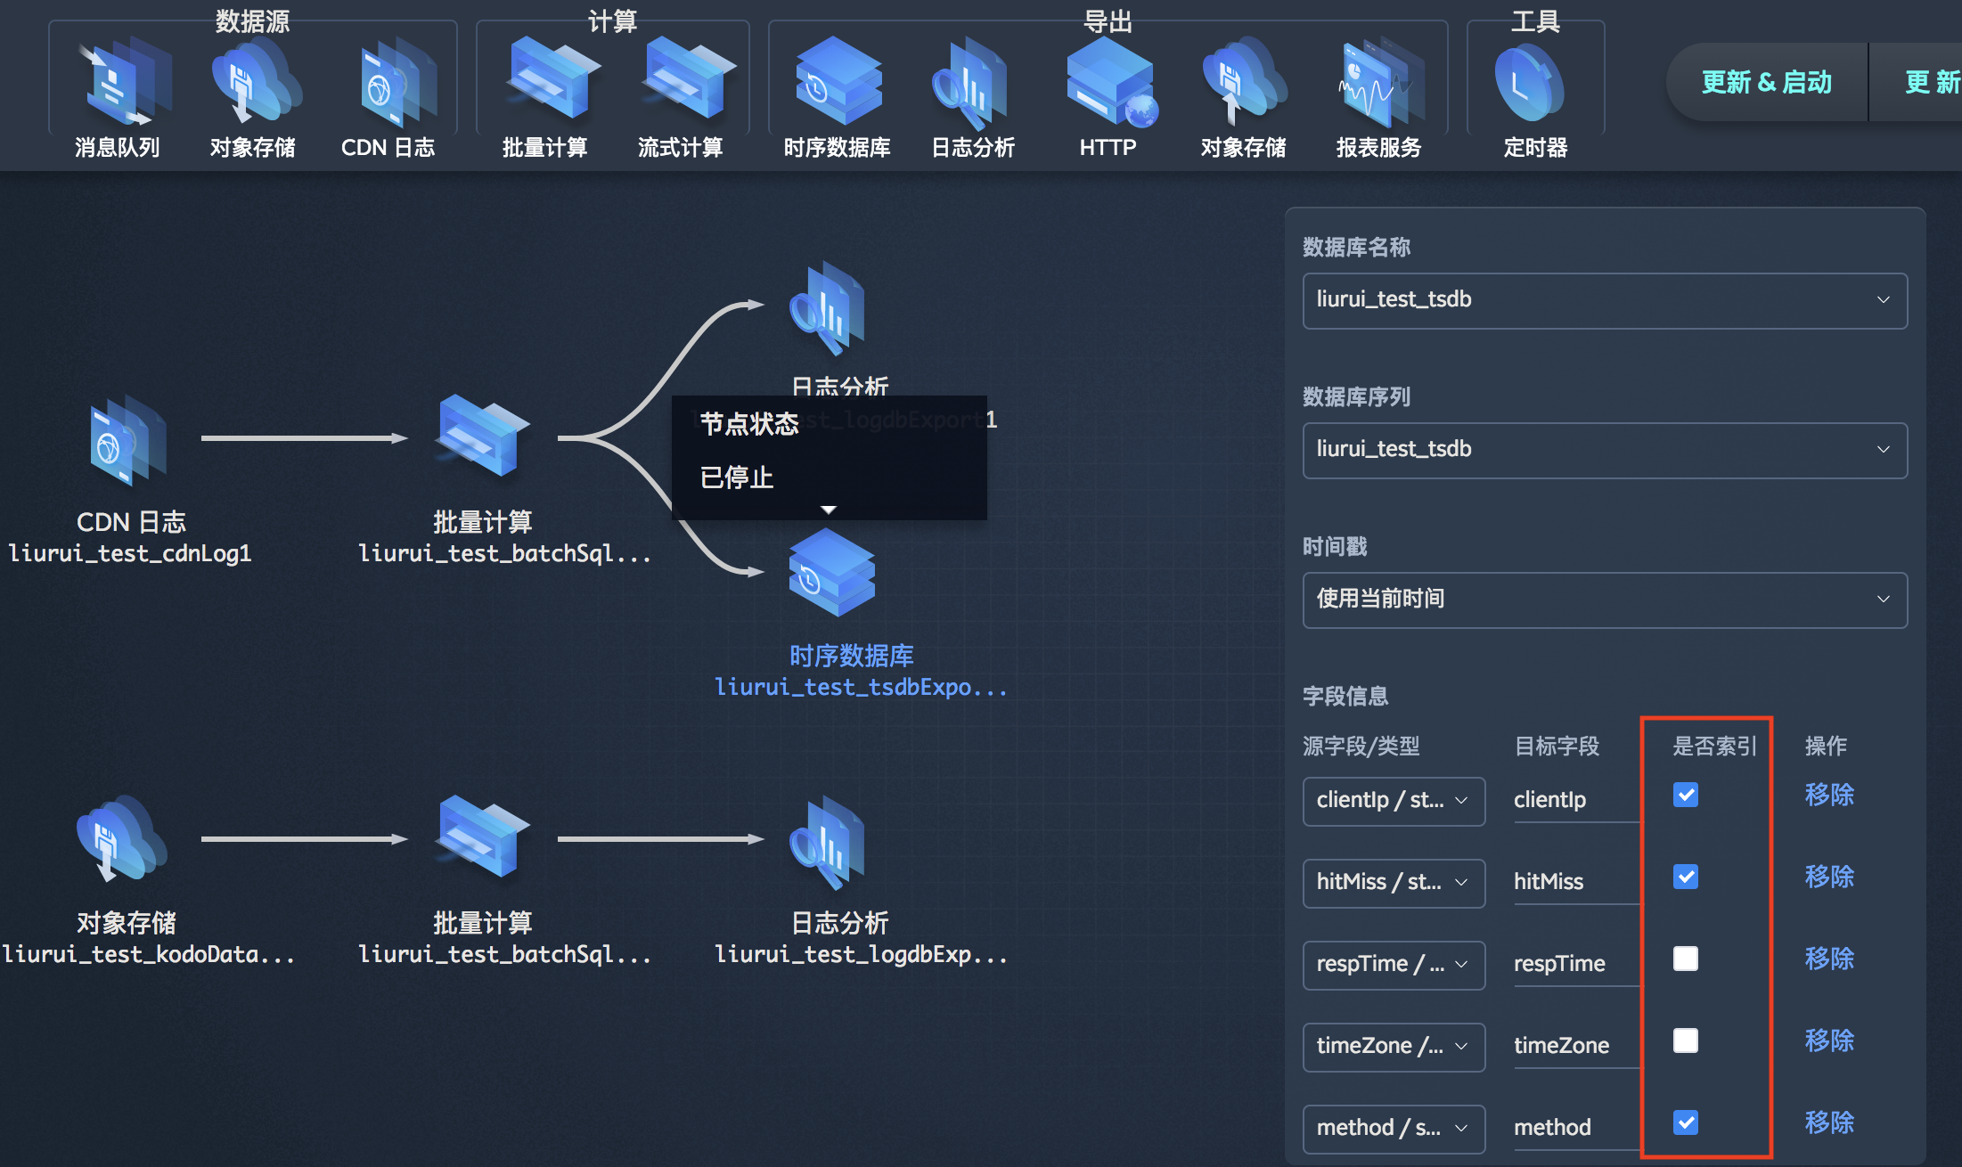Image resolution: width=1962 pixels, height=1167 pixels.
Task: Select the 定时器 timer tool icon
Action: (x=1529, y=84)
